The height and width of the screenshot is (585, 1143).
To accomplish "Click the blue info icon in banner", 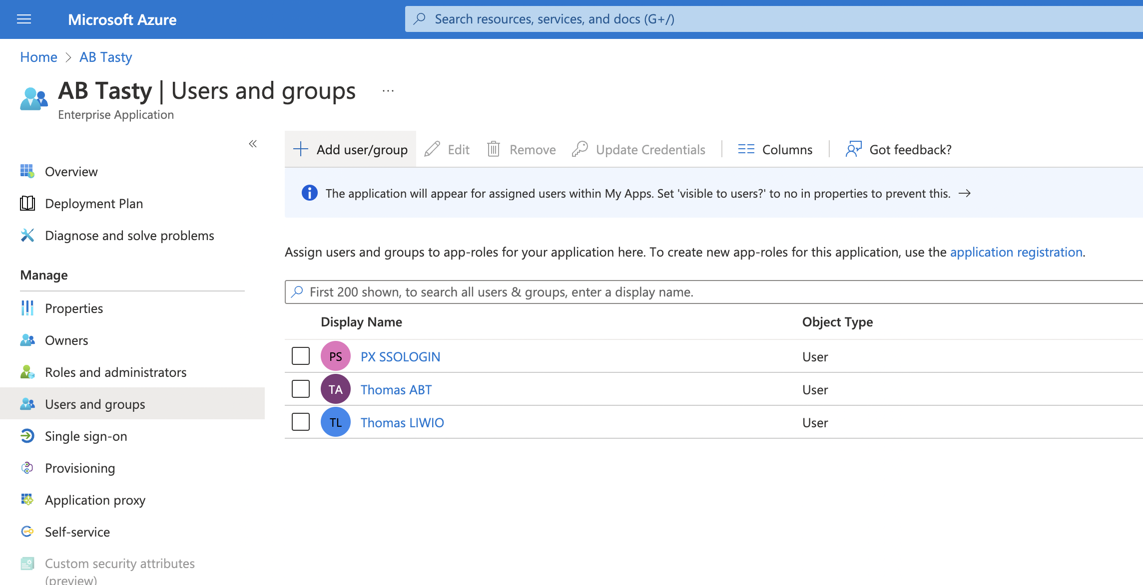I will pyautogui.click(x=310, y=193).
